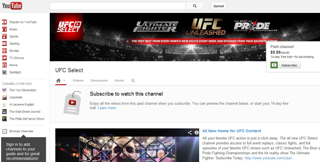Screen dimensions: 320x162
Task: Play the featured UFC video thumbnail
Action: click(127, 145)
